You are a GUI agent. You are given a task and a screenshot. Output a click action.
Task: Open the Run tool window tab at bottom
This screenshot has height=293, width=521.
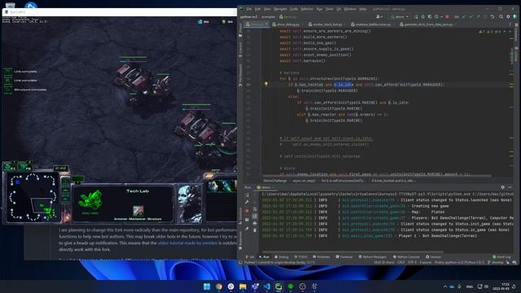264,257
